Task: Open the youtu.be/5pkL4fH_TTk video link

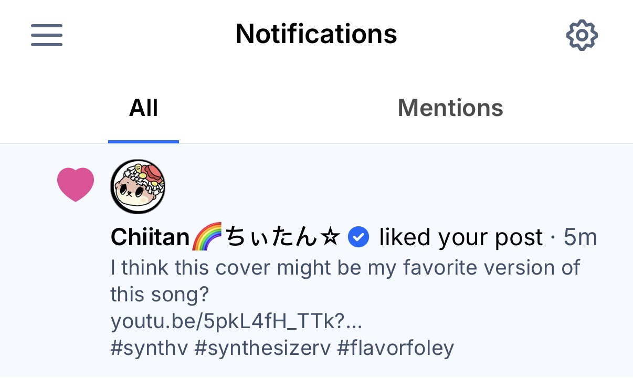Action: tap(236, 321)
